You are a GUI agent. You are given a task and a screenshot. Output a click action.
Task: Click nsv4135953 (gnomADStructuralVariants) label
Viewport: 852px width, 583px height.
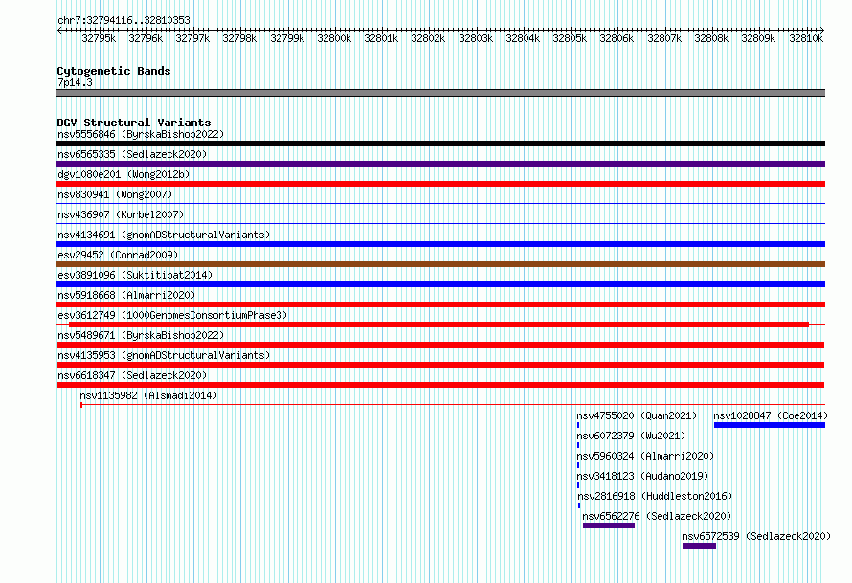pyautogui.click(x=164, y=355)
